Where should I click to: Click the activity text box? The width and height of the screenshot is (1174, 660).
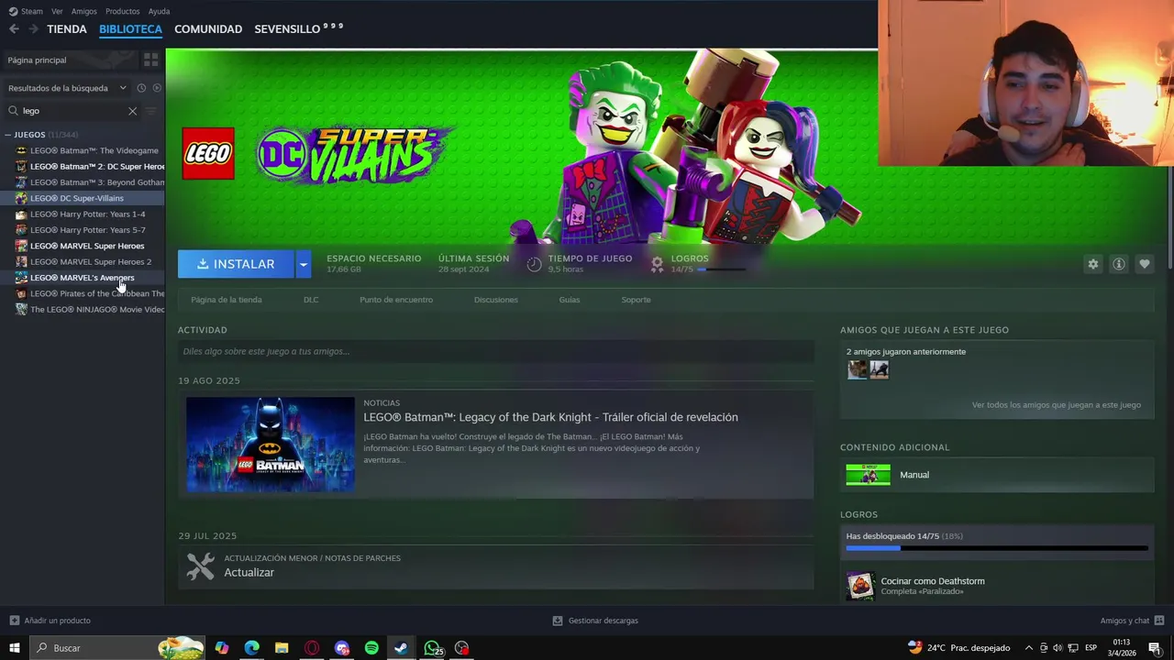495,351
